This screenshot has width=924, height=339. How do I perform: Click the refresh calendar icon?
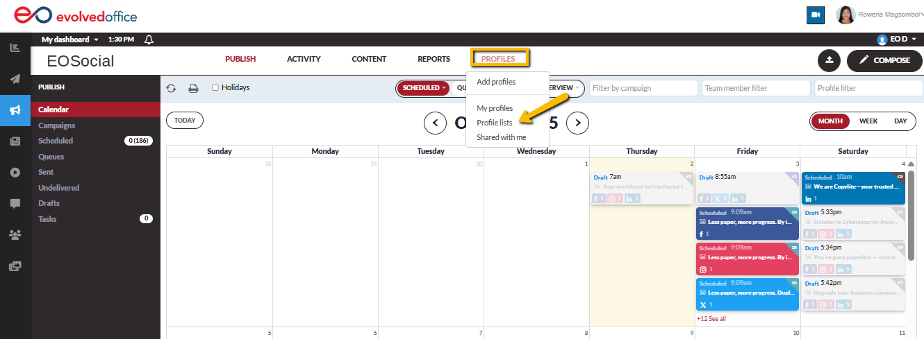point(171,88)
